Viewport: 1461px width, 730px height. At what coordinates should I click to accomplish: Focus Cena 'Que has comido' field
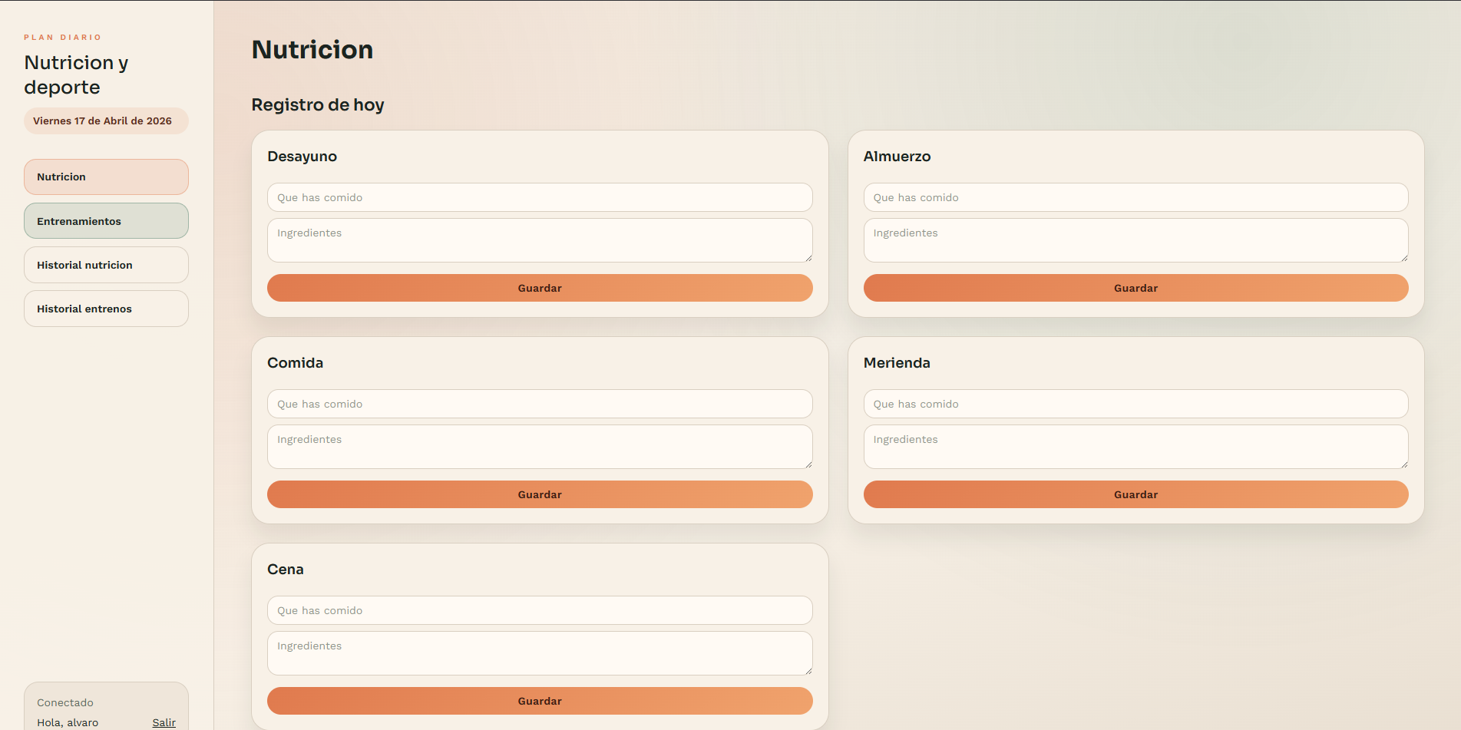[x=540, y=610]
